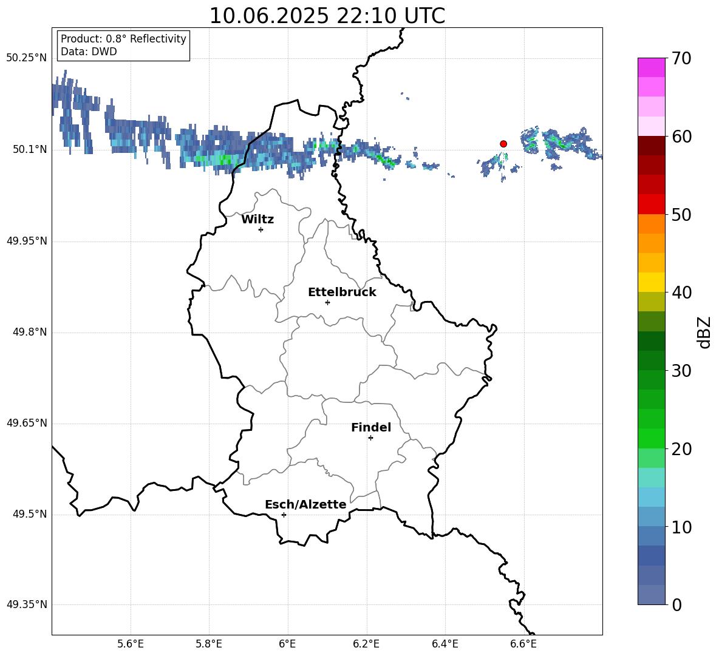The image size is (719, 656).
Task: Click the Ettelbruck station cross marker
Action: (x=327, y=302)
